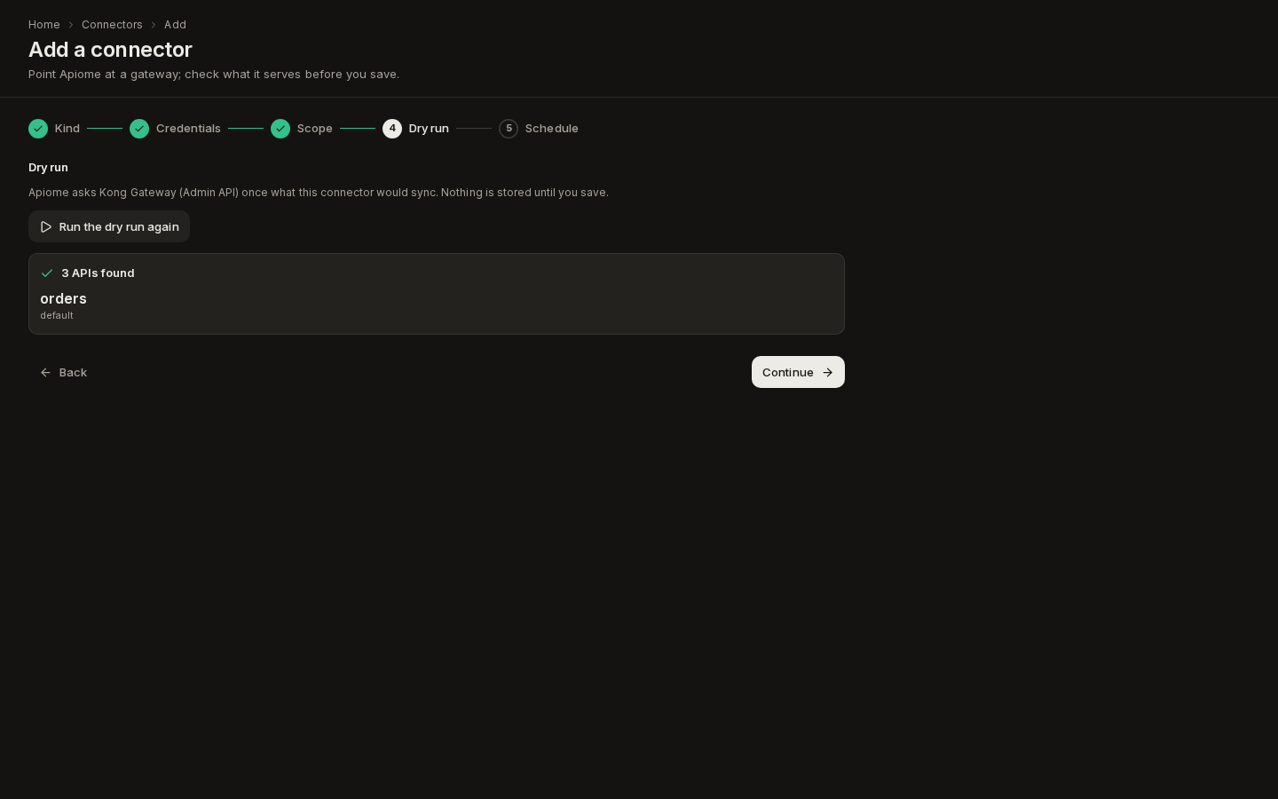Select the Credentials step checkmark icon

(x=139, y=129)
